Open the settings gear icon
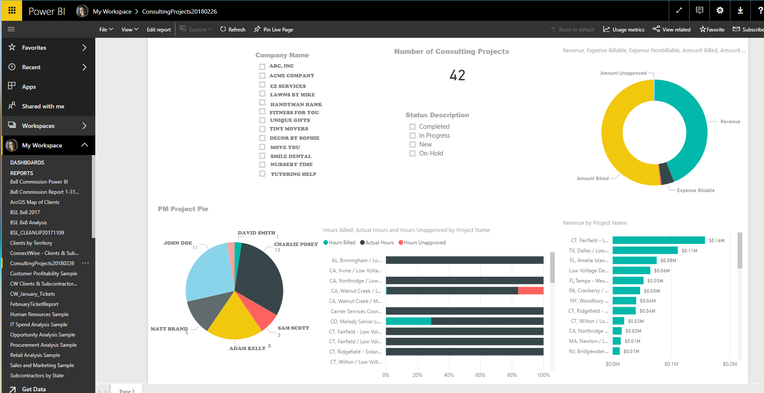This screenshot has width=764, height=393. [720, 11]
